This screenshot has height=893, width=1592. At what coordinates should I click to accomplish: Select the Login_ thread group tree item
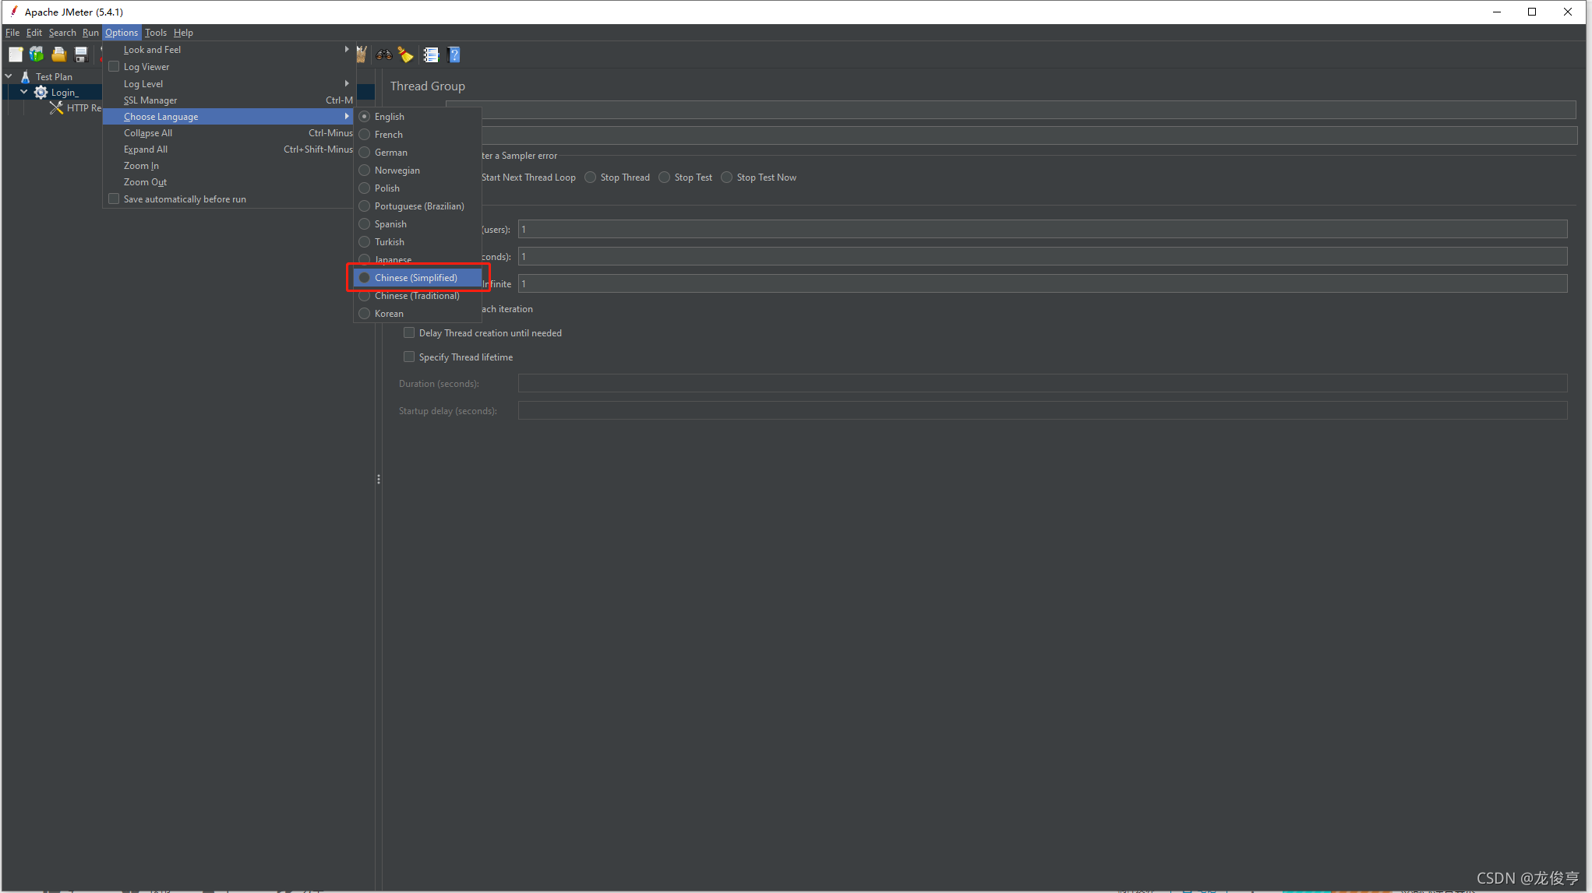[65, 92]
